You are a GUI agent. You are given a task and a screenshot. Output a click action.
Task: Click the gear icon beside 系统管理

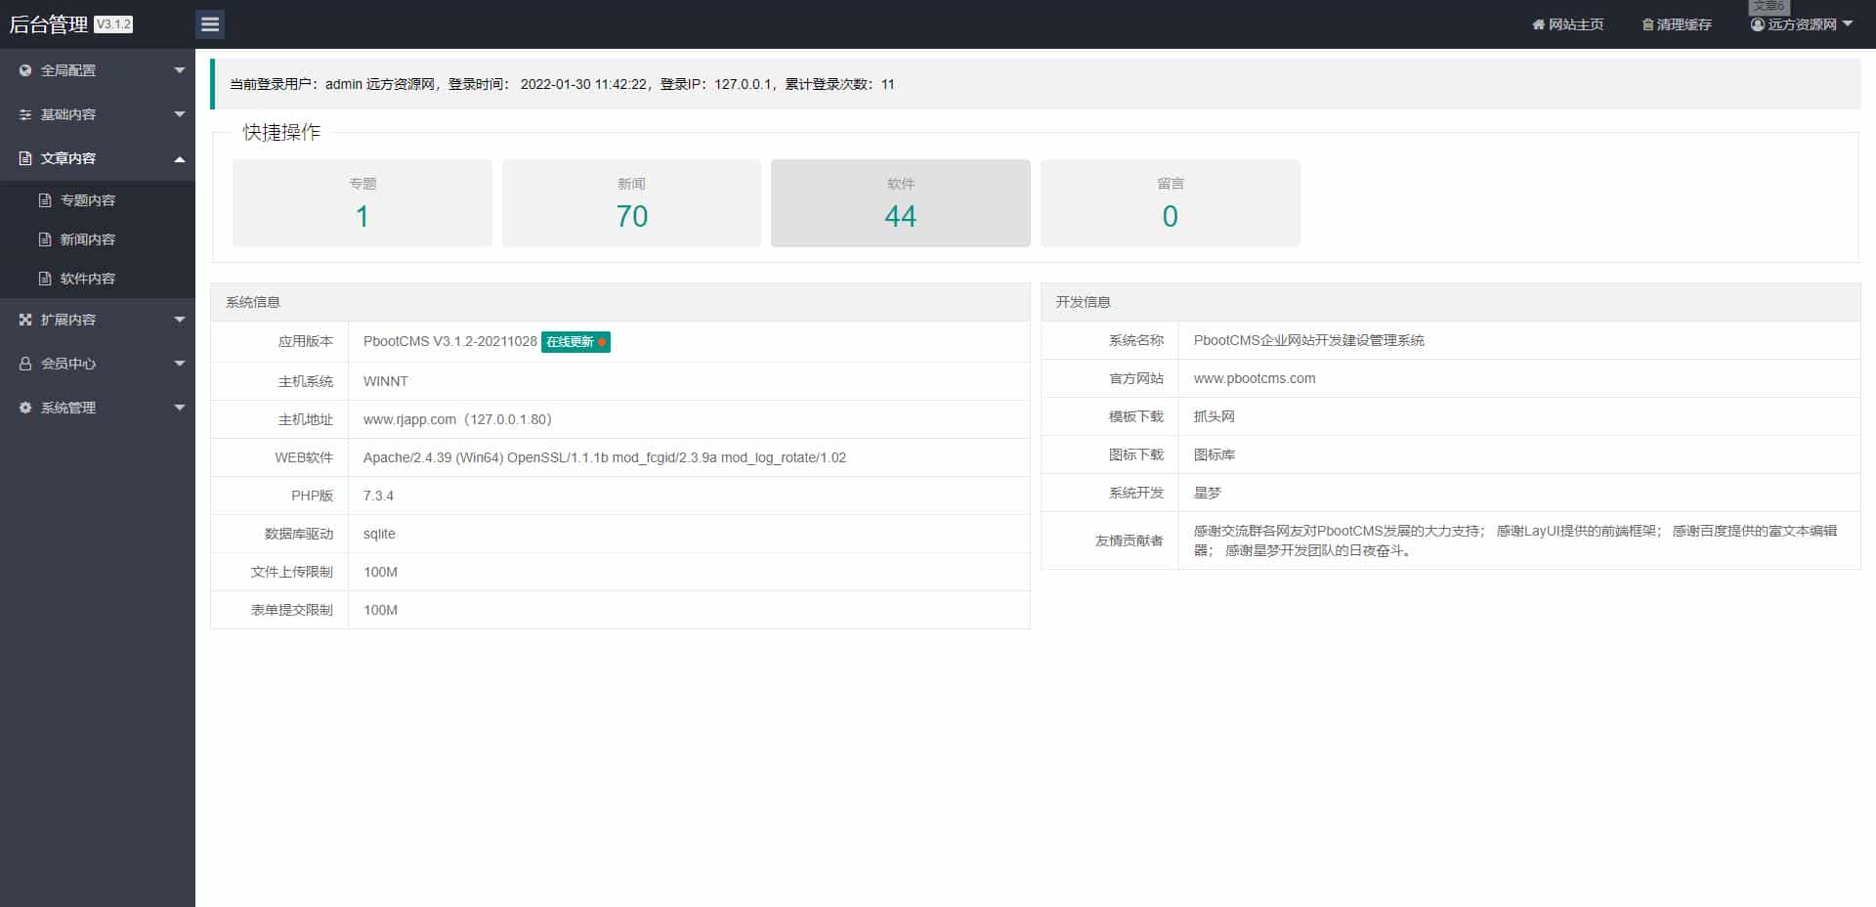(x=25, y=408)
